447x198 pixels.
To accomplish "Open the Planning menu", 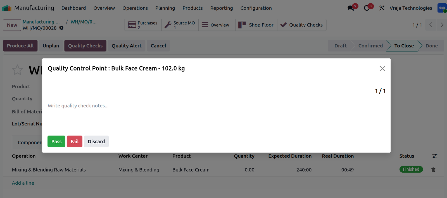I will point(165,8).
